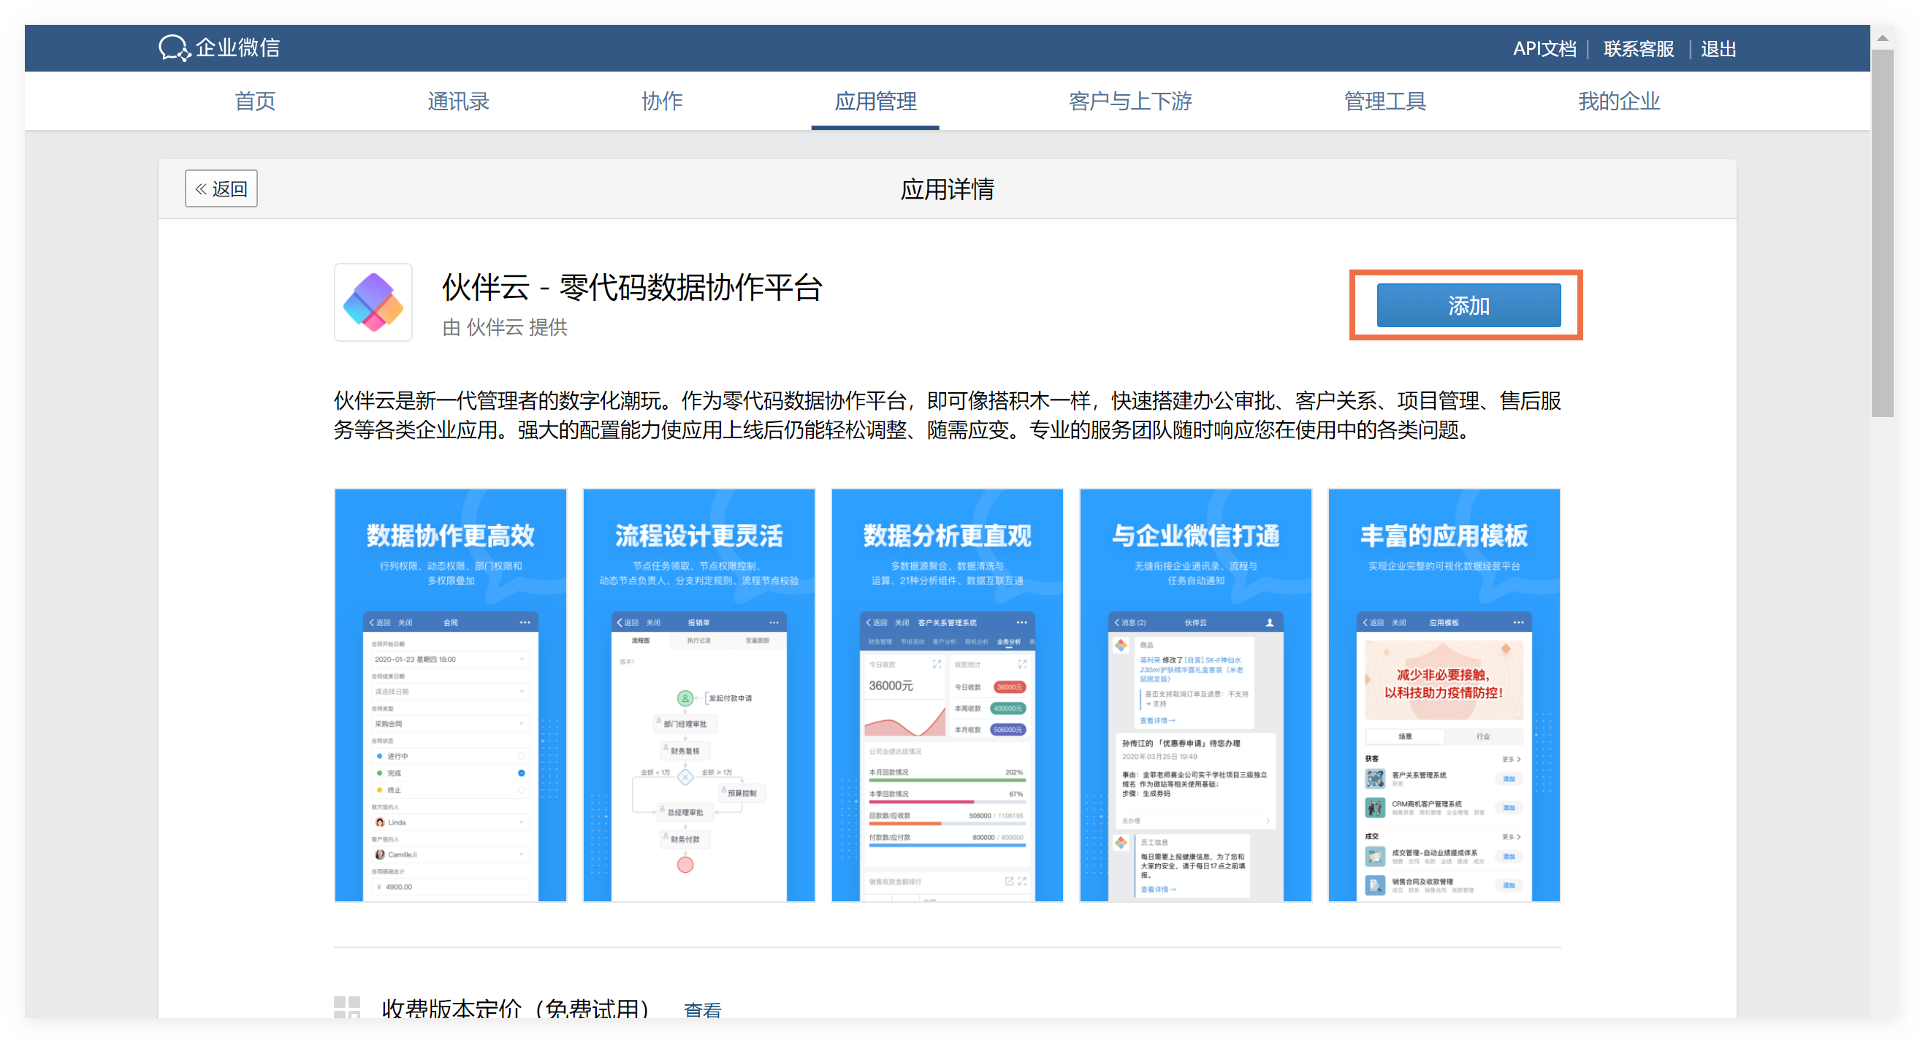Open the 数据分析更直观 screenshot
1920x1043 pixels.
pyautogui.click(x=947, y=695)
